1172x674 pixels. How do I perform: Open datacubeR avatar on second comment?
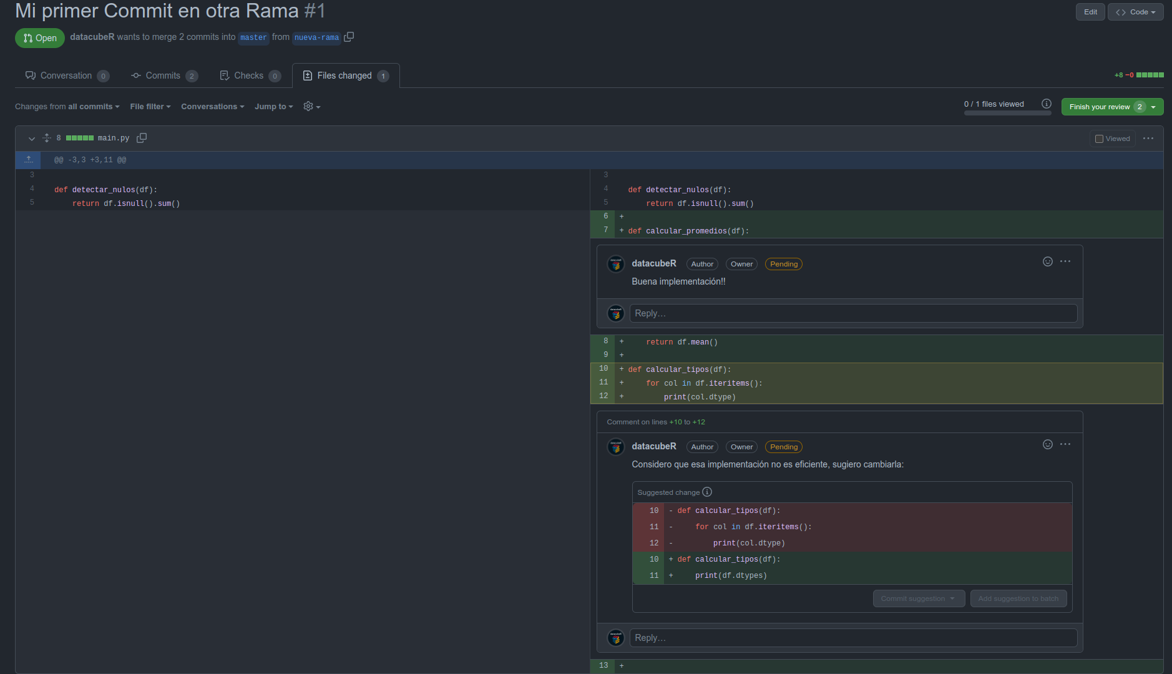[616, 447]
